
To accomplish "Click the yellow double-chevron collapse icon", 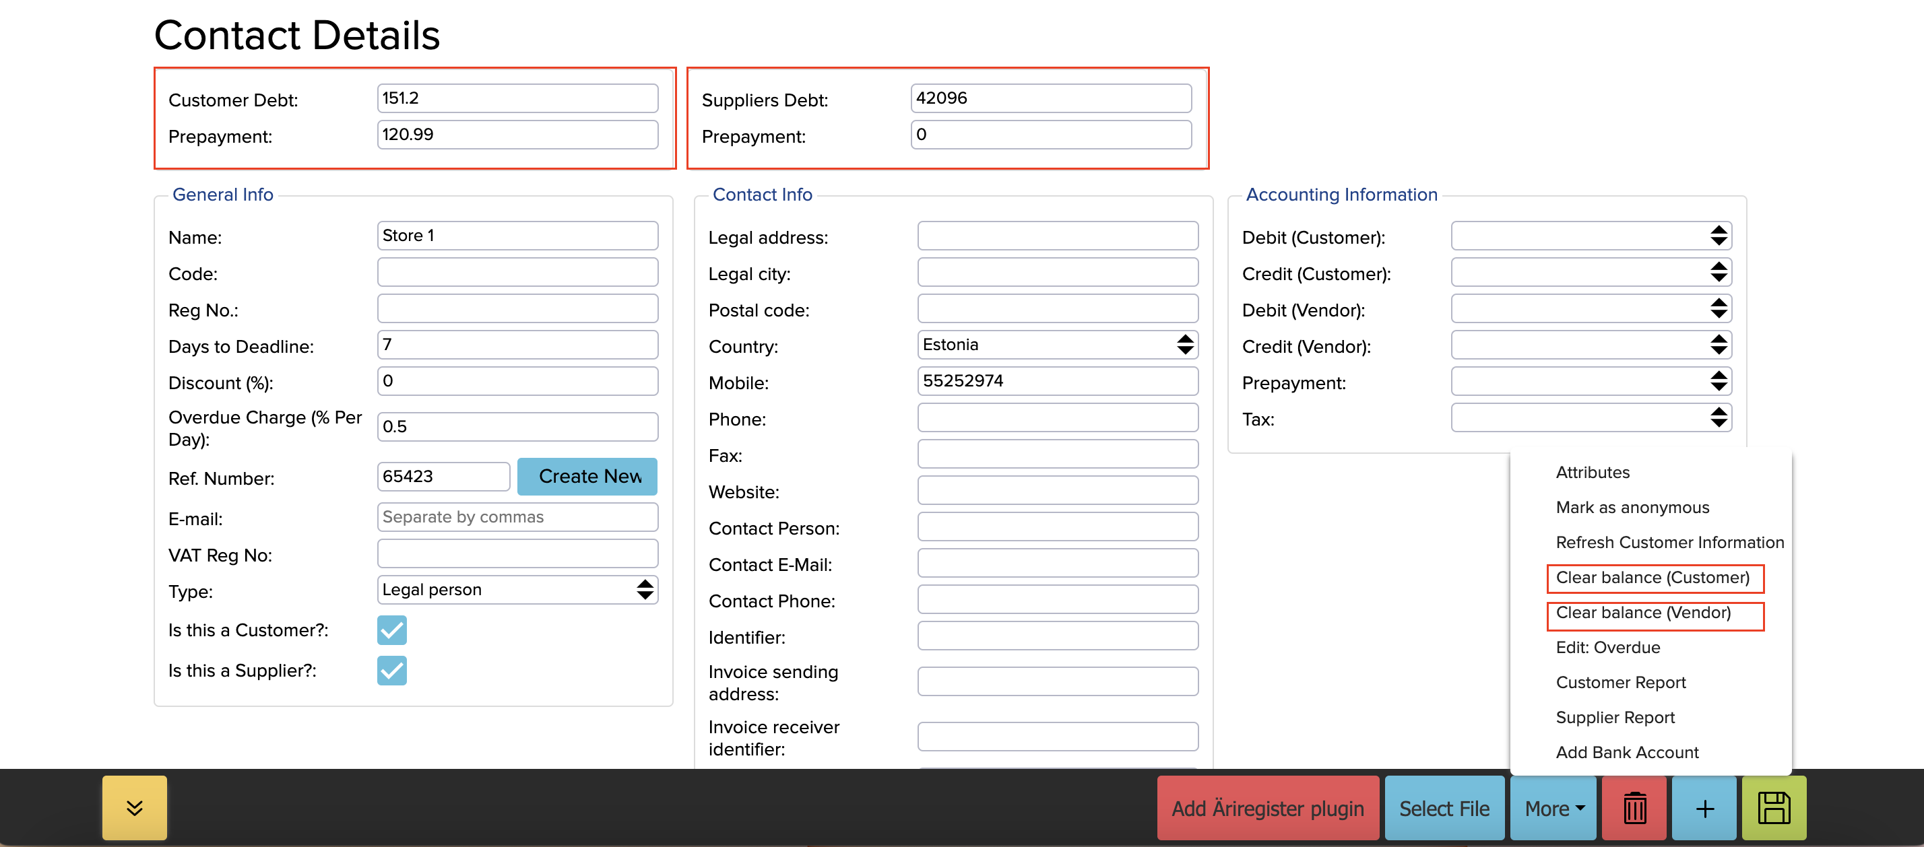I will coord(135,808).
